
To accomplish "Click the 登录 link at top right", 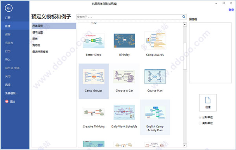I will pos(231,10).
